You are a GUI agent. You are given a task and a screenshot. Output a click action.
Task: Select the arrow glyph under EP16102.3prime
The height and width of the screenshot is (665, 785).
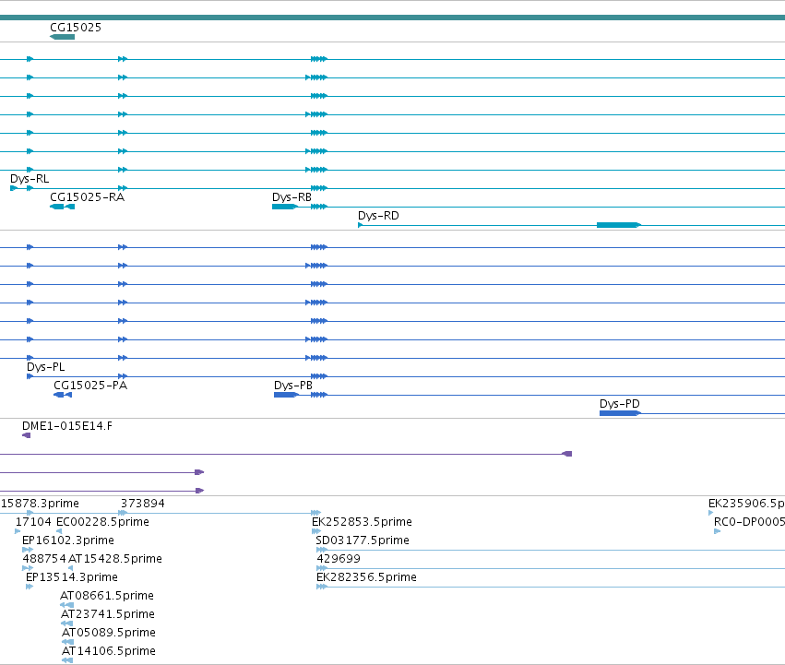click(28, 550)
